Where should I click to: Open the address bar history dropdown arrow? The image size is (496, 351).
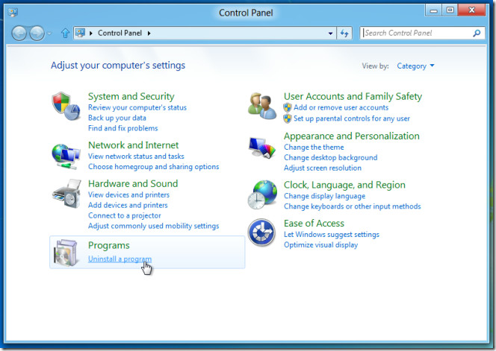pyautogui.click(x=331, y=33)
